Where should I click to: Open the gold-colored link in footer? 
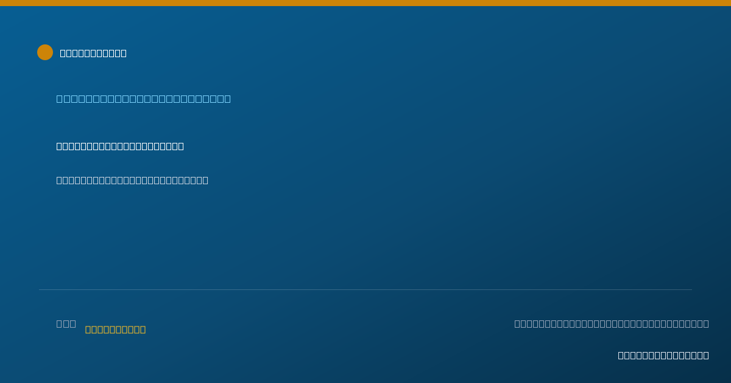tap(115, 330)
